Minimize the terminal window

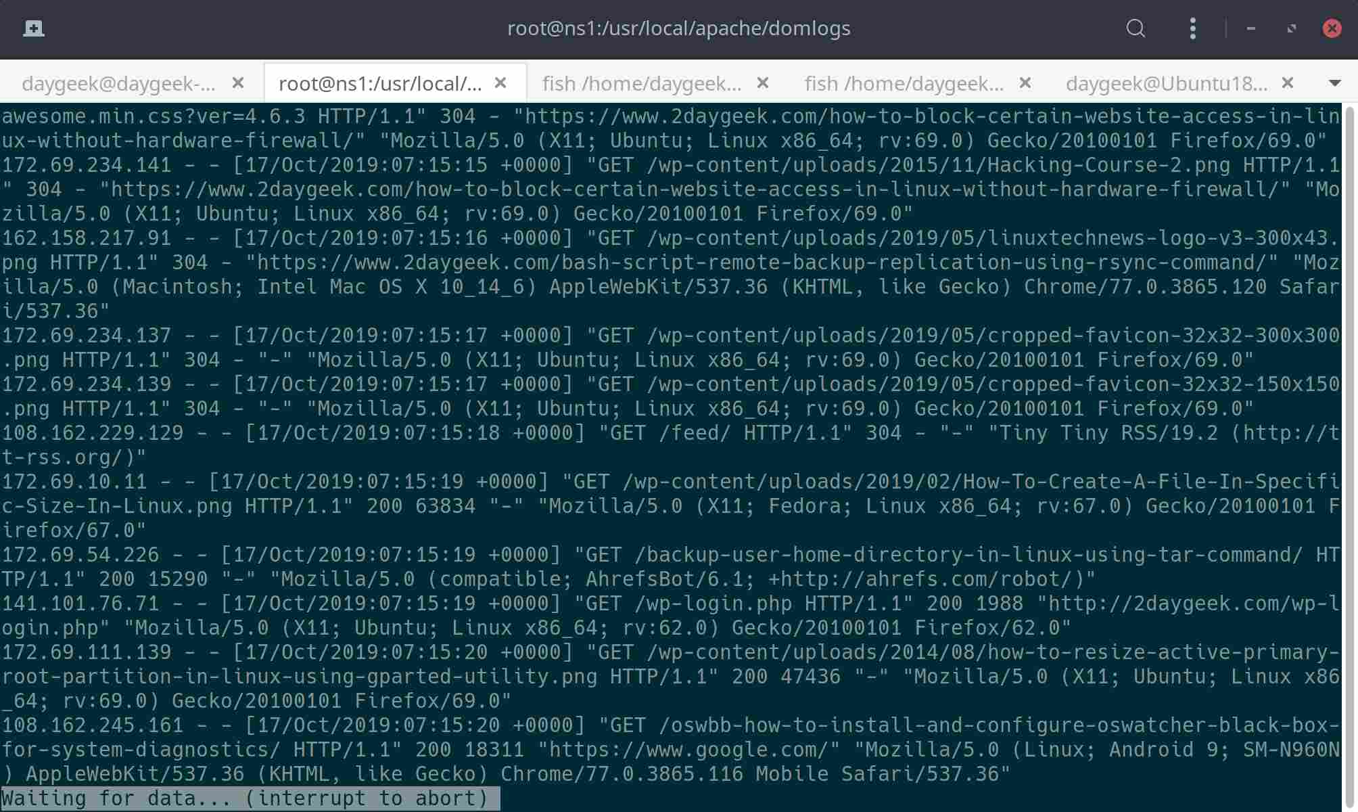pos(1250,28)
